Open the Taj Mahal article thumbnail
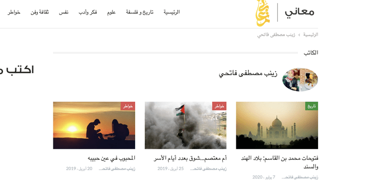Viewport: 373px width, 196px height. point(277,126)
